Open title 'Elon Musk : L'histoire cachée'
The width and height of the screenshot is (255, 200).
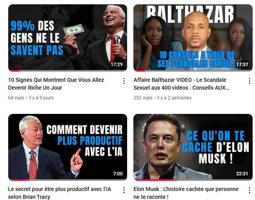coord(186,193)
